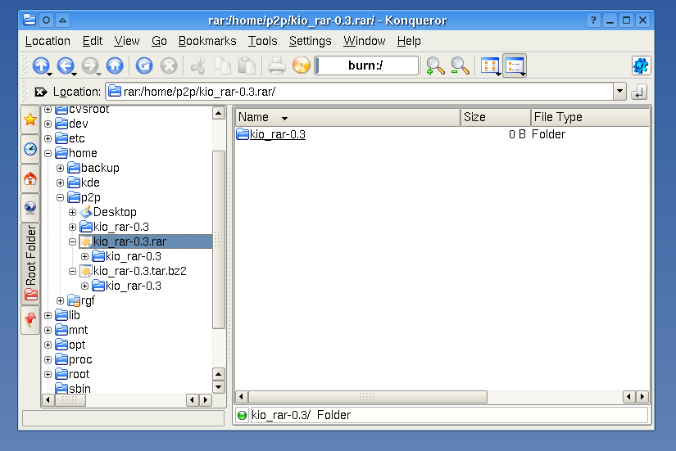The image size is (676, 451).
Task: Open the Home Folder sidebar tab
Action: pos(30,178)
